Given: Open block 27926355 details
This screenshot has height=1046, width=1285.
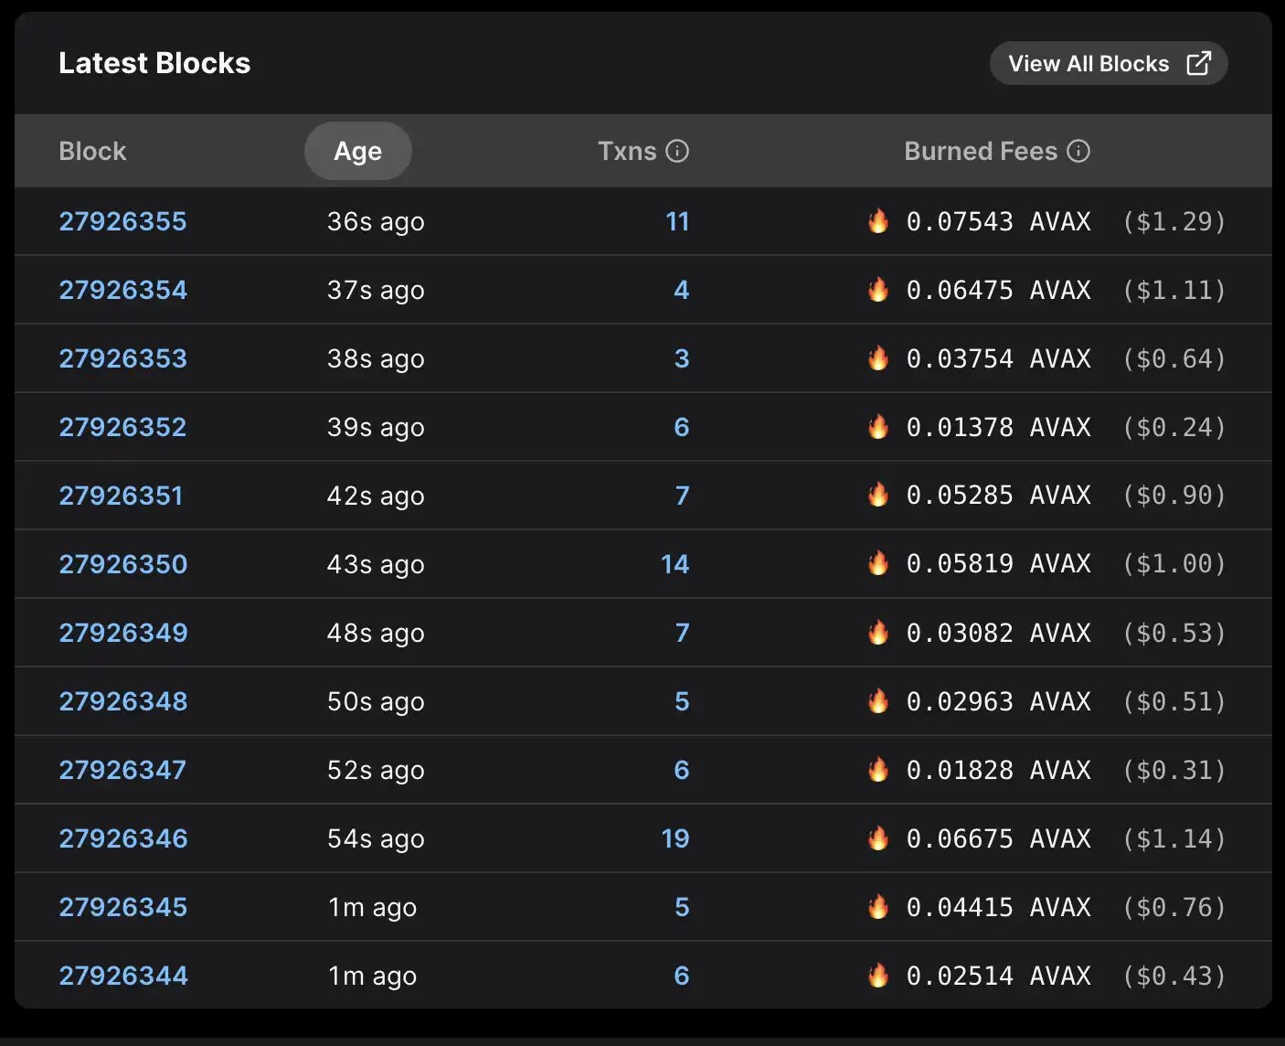Looking at the screenshot, I should click(x=122, y=221).
